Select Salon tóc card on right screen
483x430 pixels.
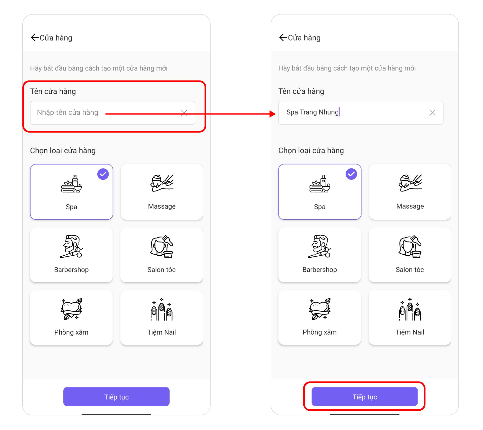pos(410,255)
